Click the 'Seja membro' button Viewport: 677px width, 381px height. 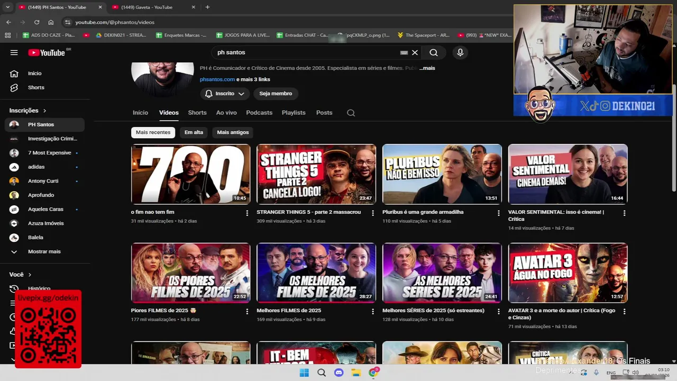pos(276,94)
